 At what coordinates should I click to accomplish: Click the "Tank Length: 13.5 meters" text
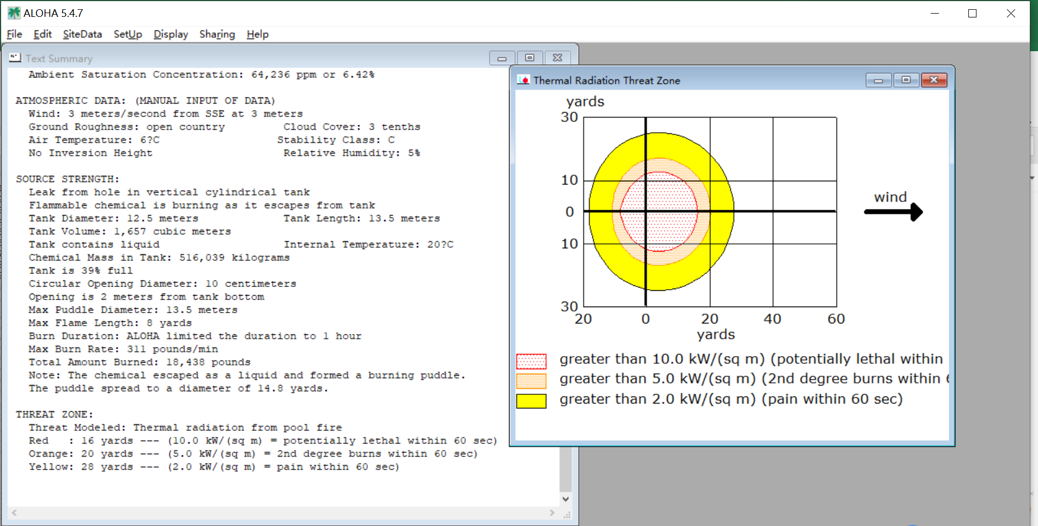coord(361,218)
